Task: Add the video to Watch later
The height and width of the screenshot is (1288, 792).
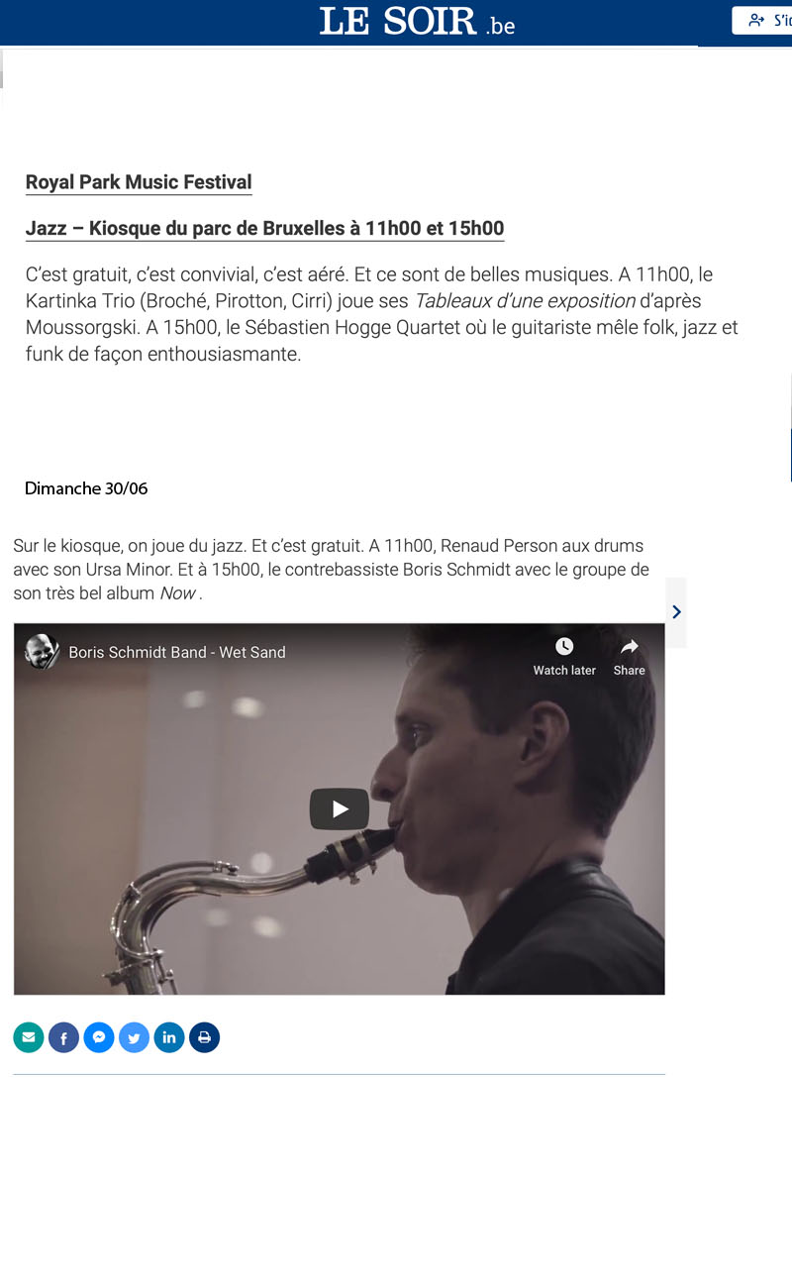Action: [x=564, y=657]
